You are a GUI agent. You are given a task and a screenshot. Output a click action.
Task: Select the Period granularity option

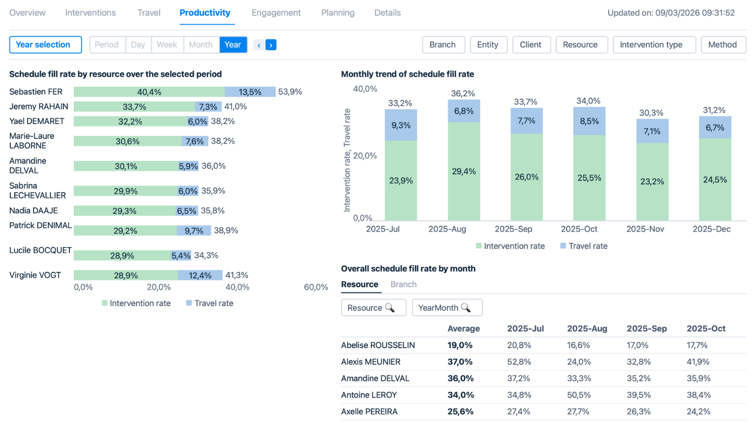click(x=107, y=45)
